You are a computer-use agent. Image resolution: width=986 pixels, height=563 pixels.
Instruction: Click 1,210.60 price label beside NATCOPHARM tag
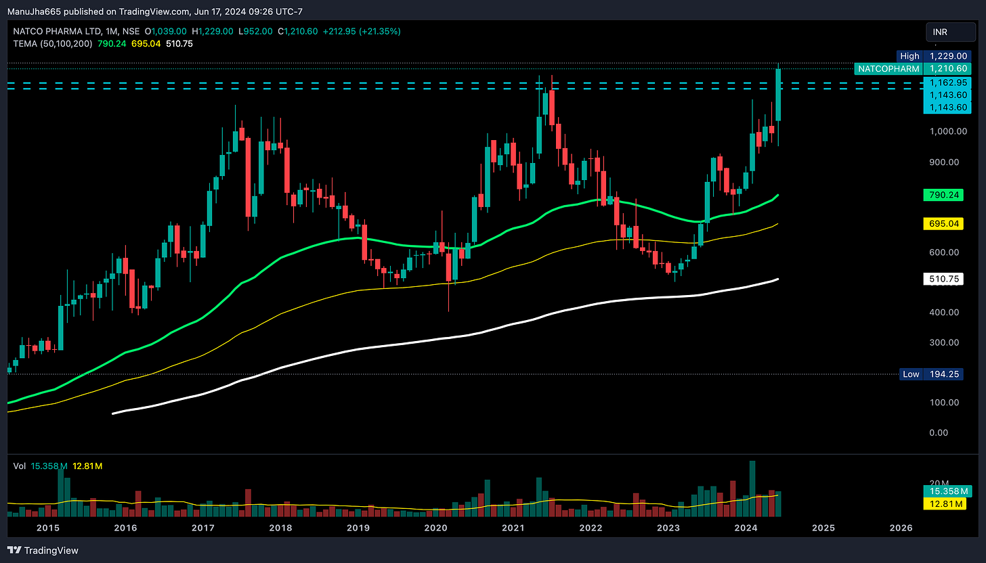947,69
